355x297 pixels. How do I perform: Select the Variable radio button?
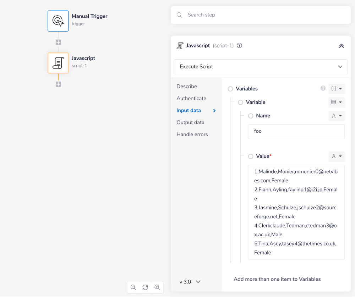tap(241, 102)
